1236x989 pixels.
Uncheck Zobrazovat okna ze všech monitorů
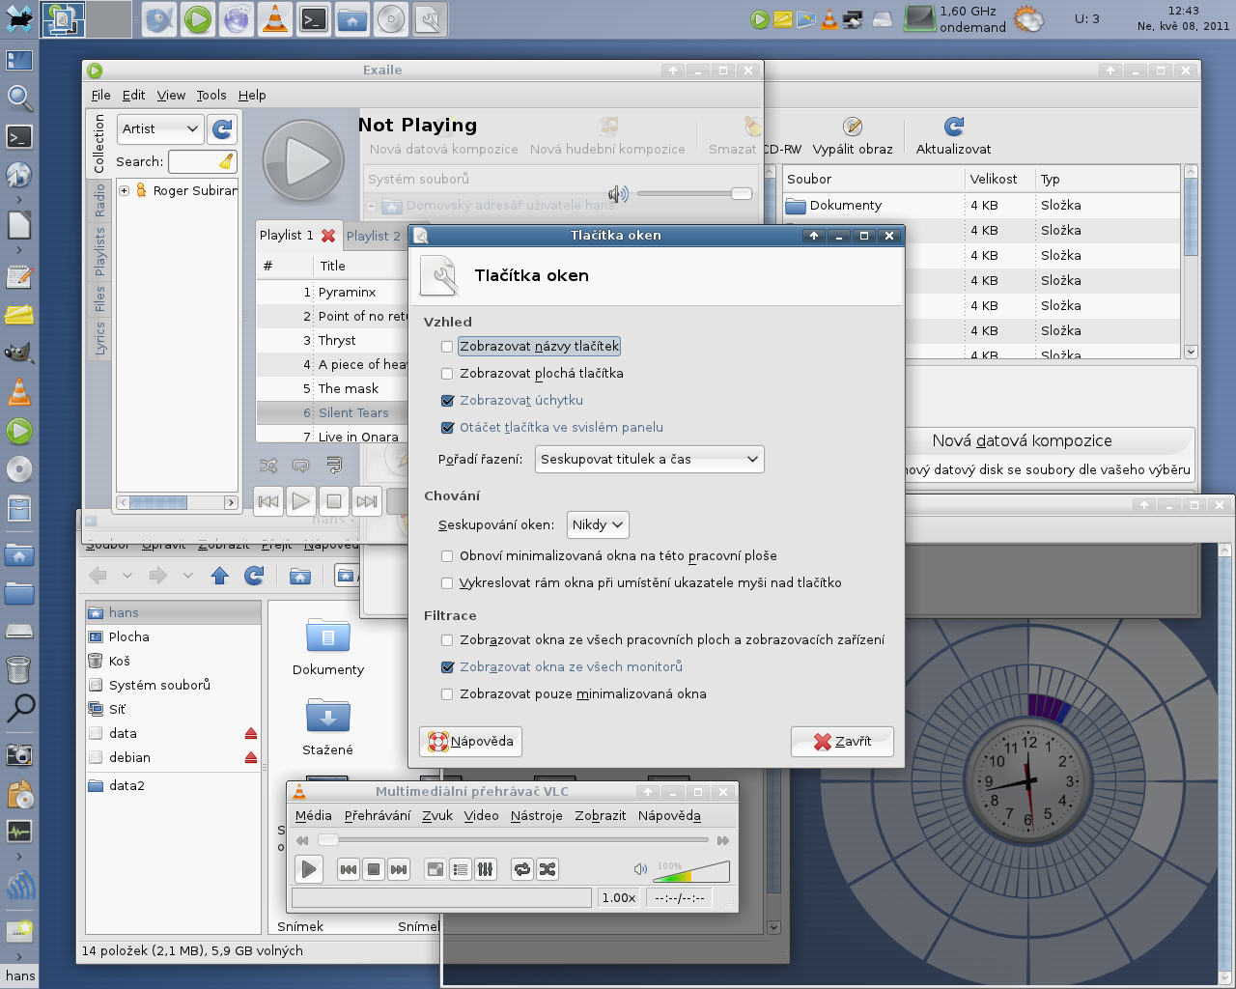point(447,667)
